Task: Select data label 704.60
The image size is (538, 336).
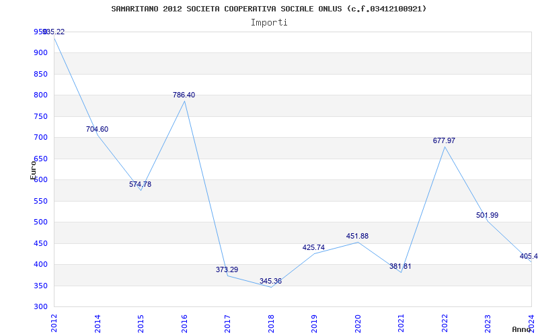Action: (97, 129)
